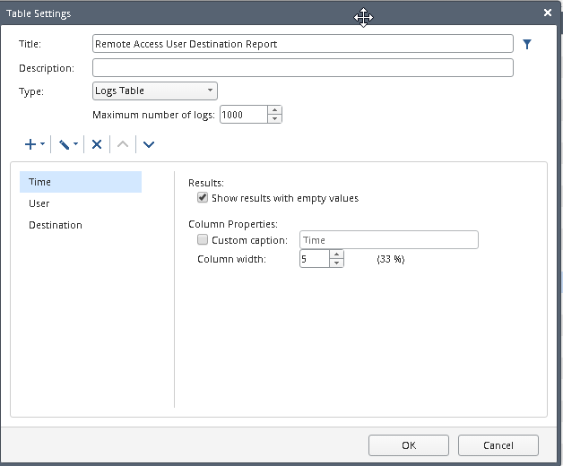Image resolution: width=563 pixels, height=466 pixels.
Task: Increase maximum number of logs
Action: pyautogui.click(x=274, y=110)
